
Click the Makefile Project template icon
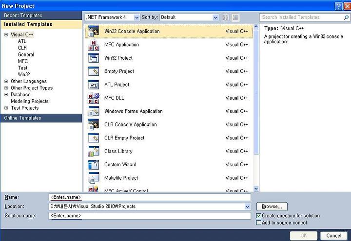coord(94,178)
